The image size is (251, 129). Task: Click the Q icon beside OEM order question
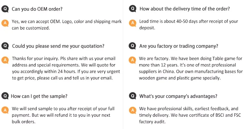click(x=5, y=9)
